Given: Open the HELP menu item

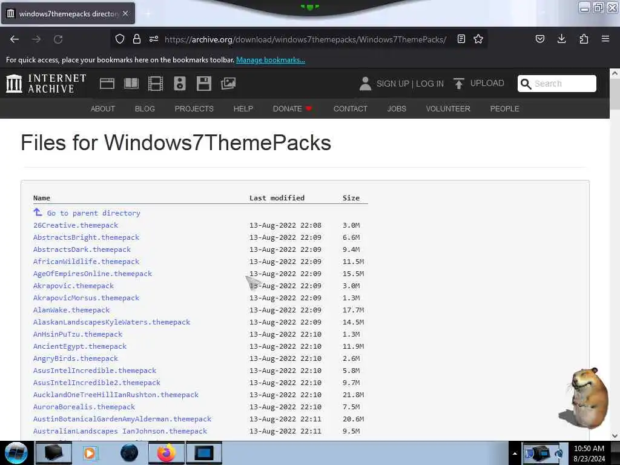Looking at the screenshot, I should (x=243, y=109).
